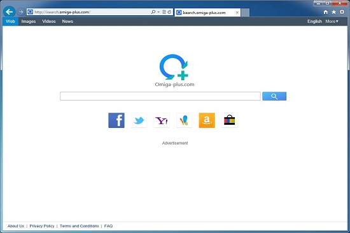Open the Terms and Conditions link
Image resolution: width=350 pixels, height=233 pixels.
[80, 226]
